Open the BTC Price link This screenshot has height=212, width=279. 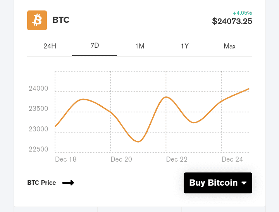(41, 183)
